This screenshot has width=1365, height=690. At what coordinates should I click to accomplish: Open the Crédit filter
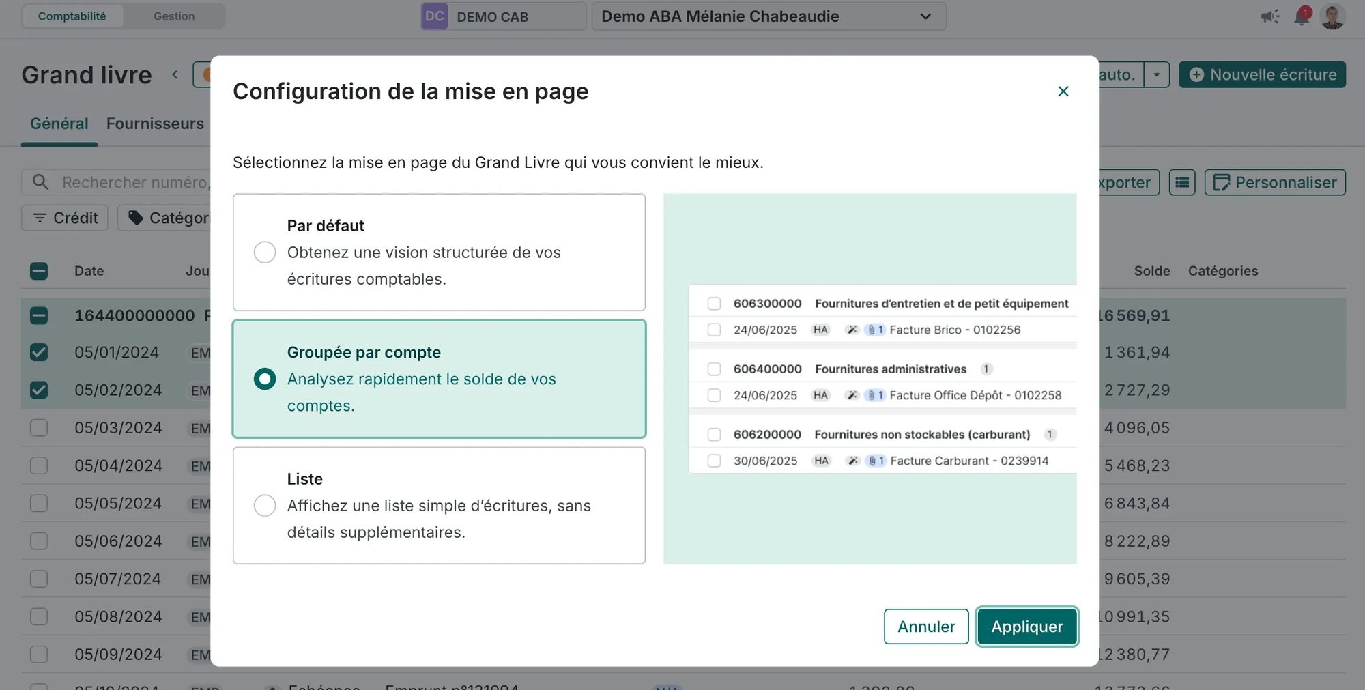(66, 218)
